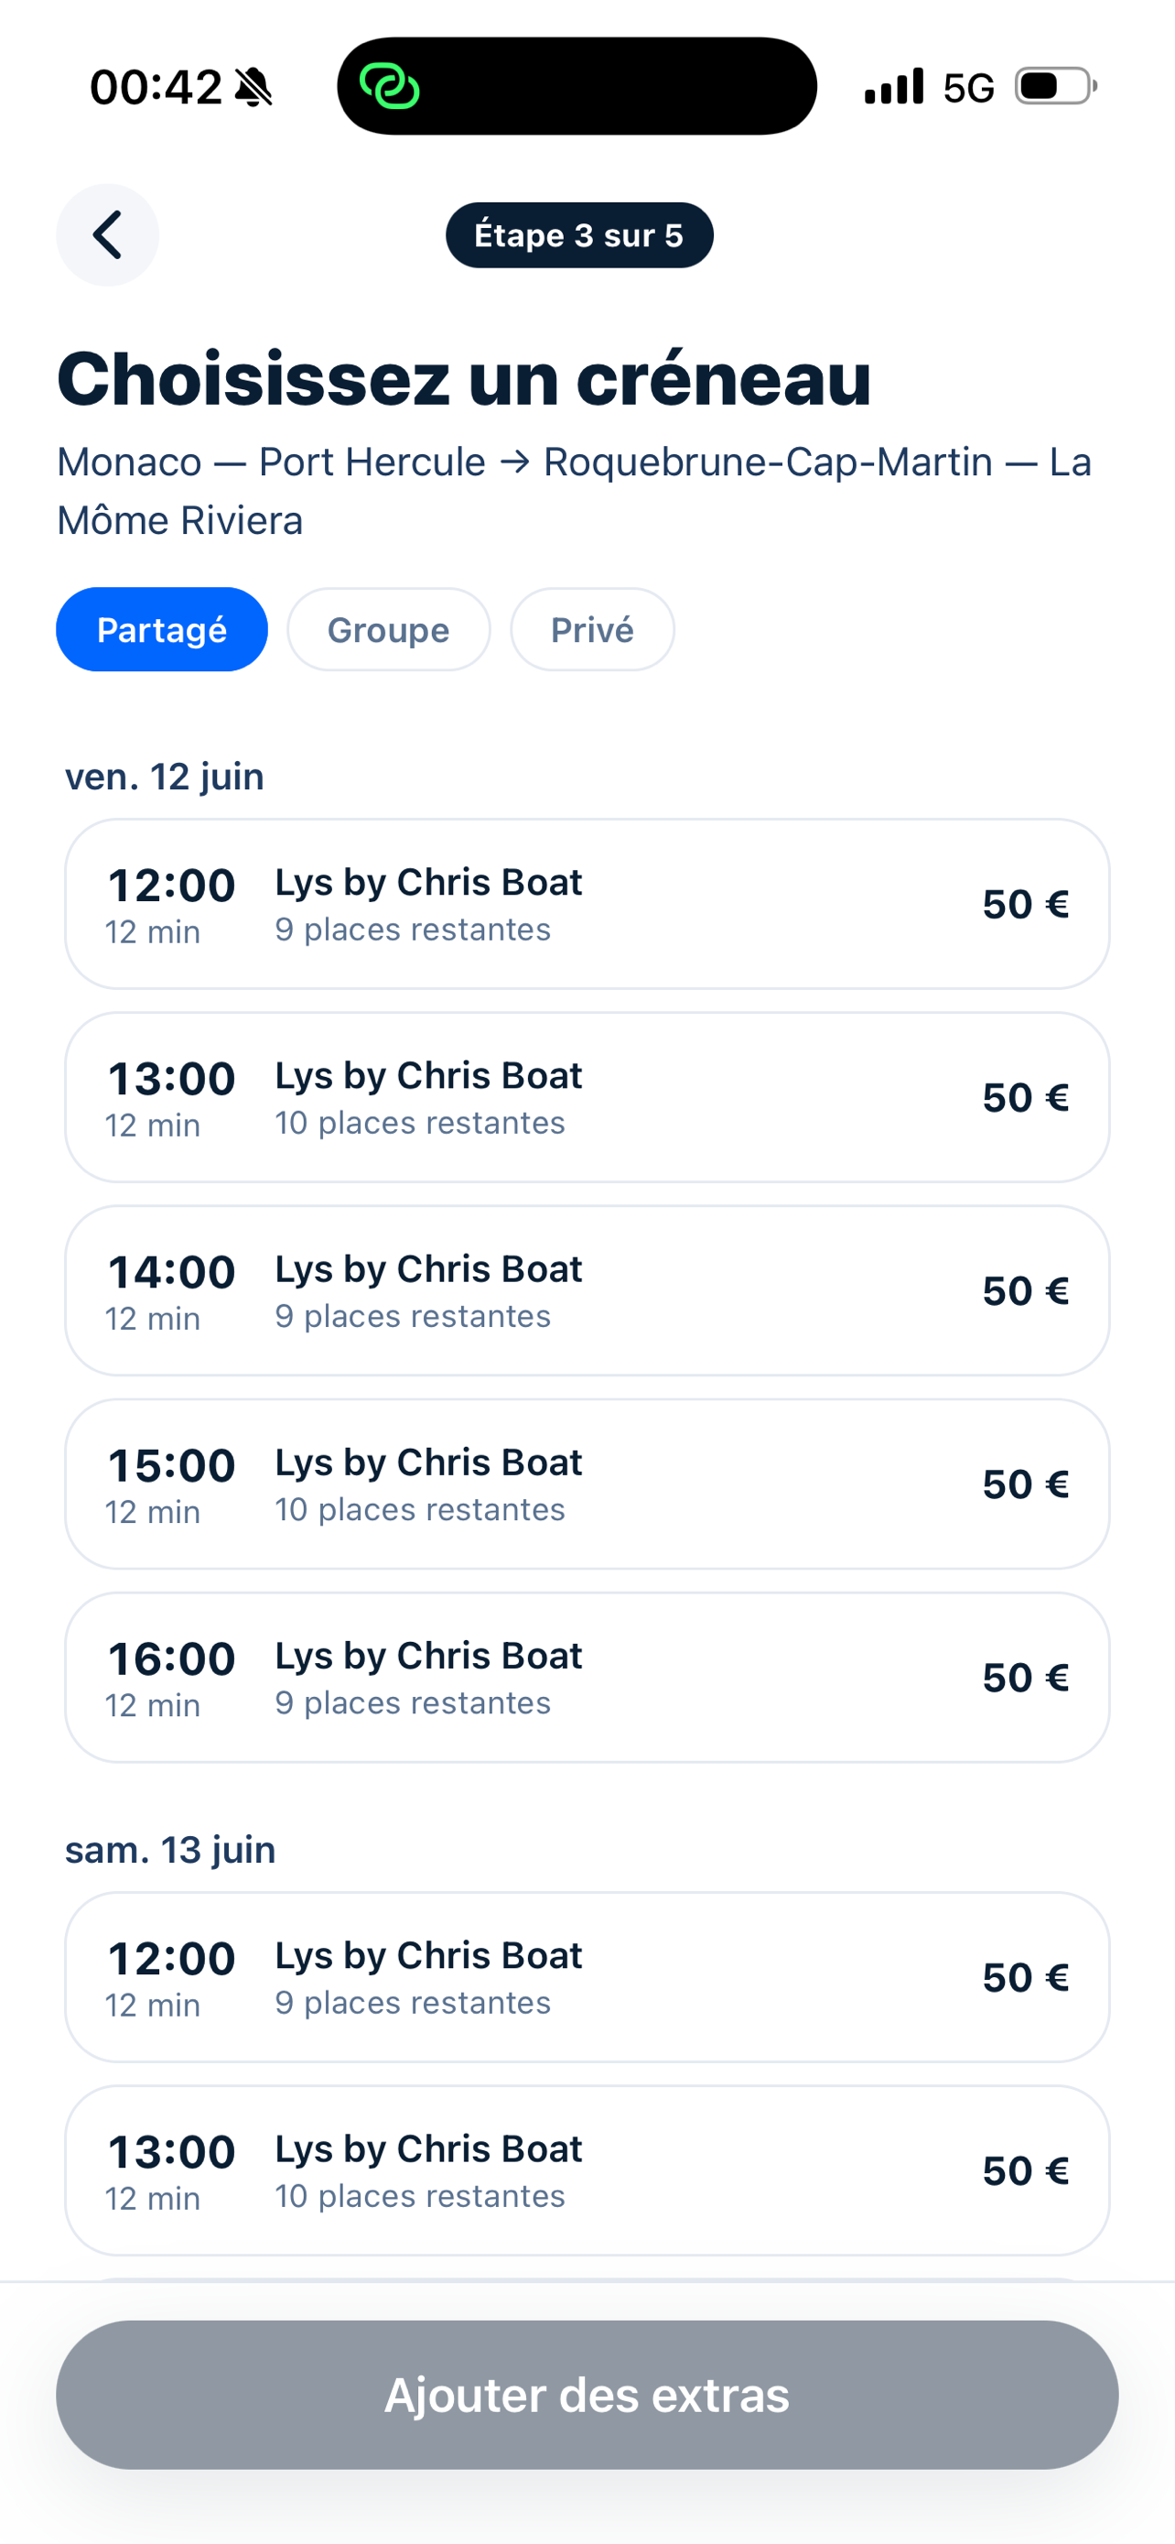Tap the back arrow icon
The image size is (1175, 2544).
click(108, 235)
